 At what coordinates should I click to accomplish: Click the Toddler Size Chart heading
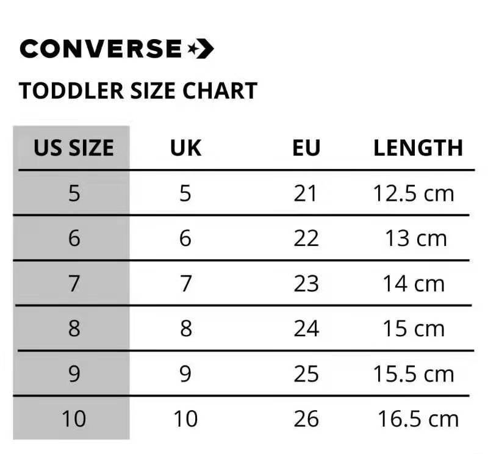[x=138, y=91]
